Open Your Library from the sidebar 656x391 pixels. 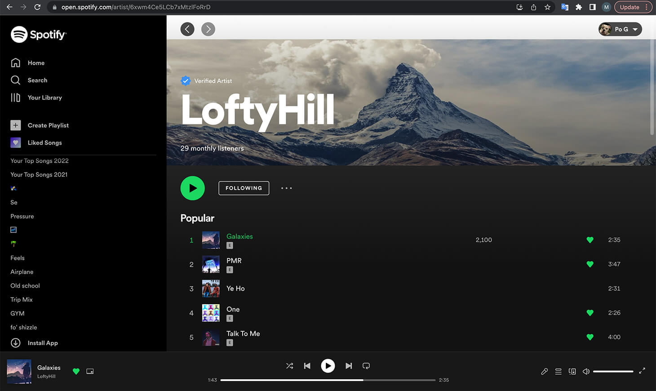[44, 98]
